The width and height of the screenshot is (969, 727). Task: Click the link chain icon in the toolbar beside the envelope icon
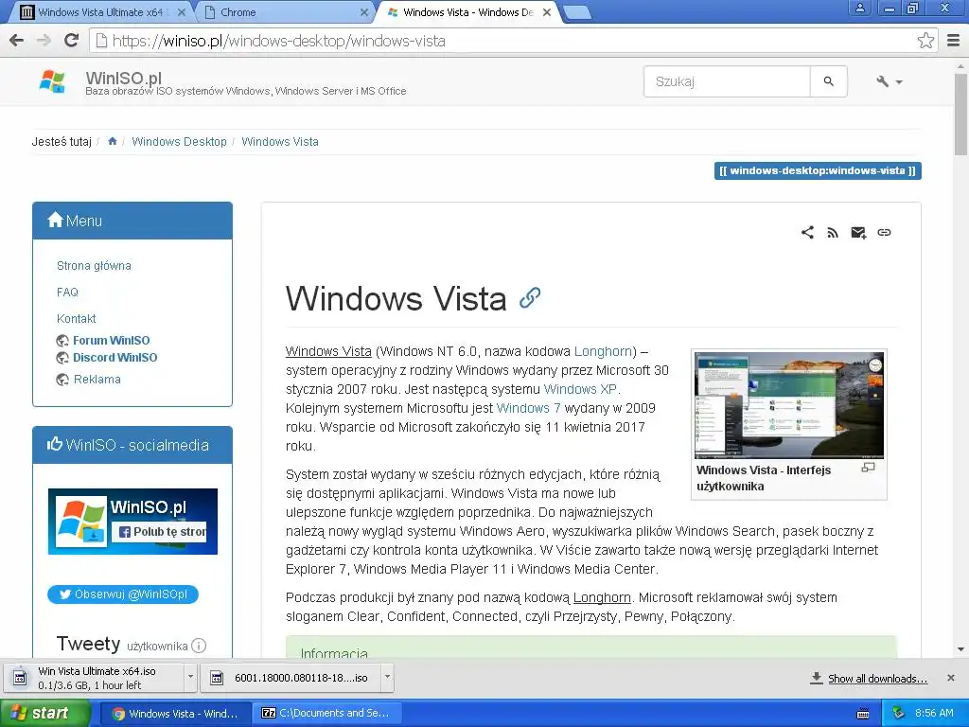pos(885,233)
